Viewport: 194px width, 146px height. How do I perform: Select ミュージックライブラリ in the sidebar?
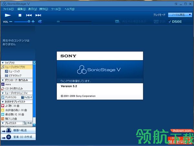point(16,67)
